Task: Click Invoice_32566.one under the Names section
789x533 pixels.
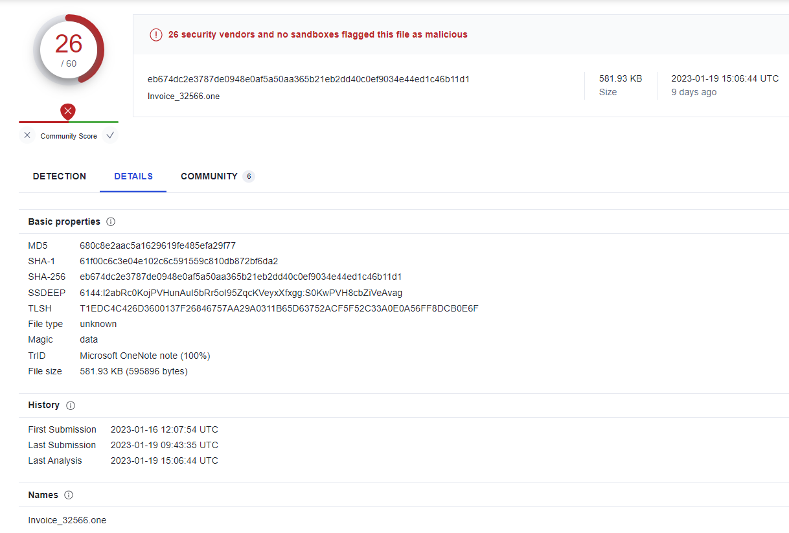Action: point(67,520)
